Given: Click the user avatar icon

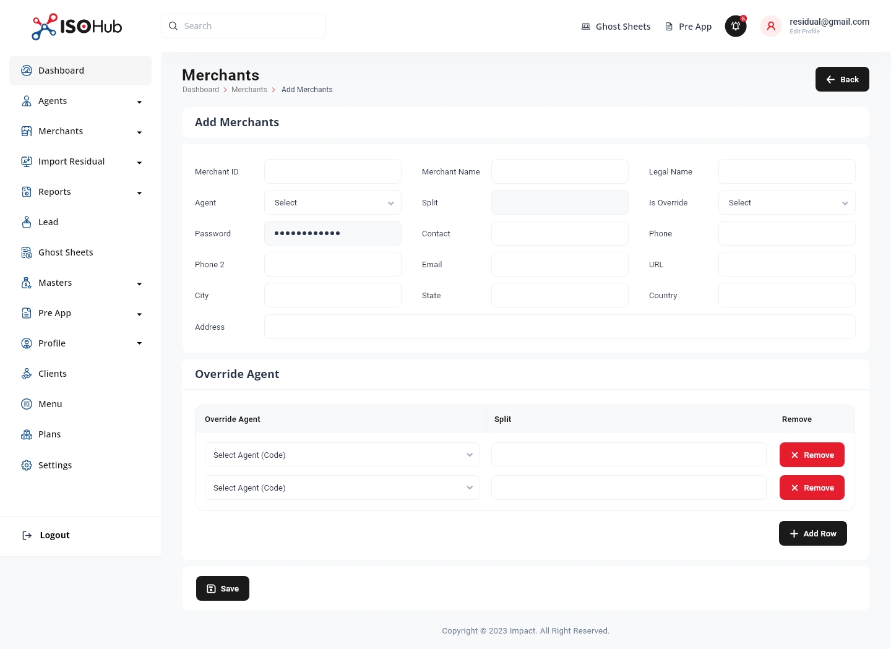Looking at the screenshot, I should pos(771,26).
